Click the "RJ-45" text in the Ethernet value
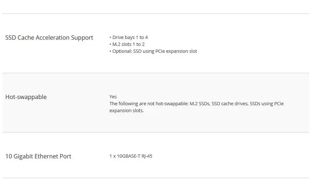The image size is (311, 193). click(147, 156)
